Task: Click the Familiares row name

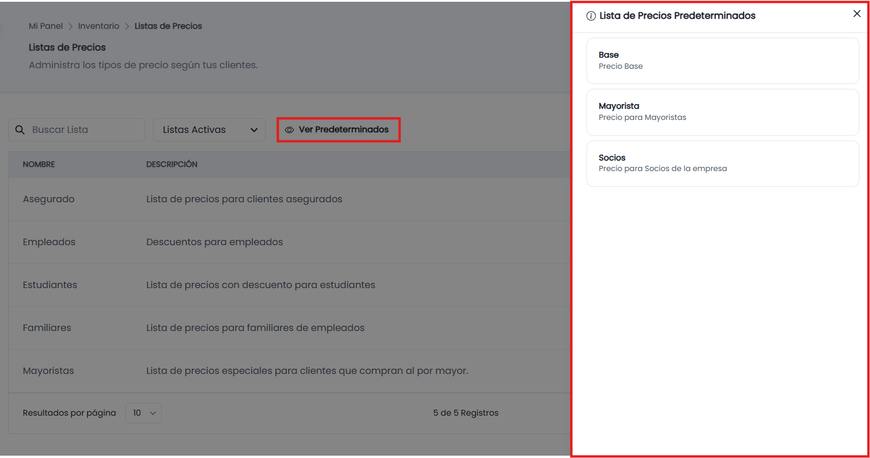Action: click(x=47, y=327)
